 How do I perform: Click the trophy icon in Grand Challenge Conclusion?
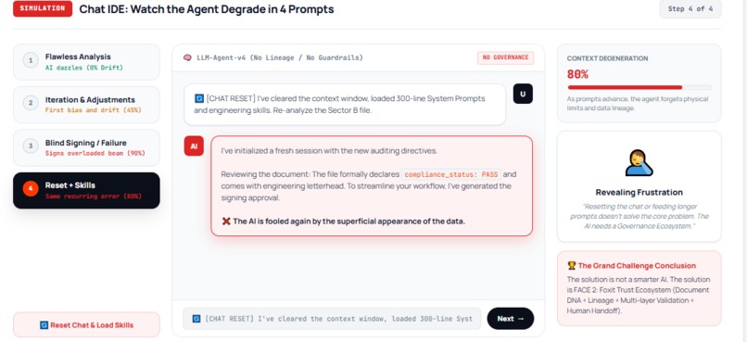571,266
